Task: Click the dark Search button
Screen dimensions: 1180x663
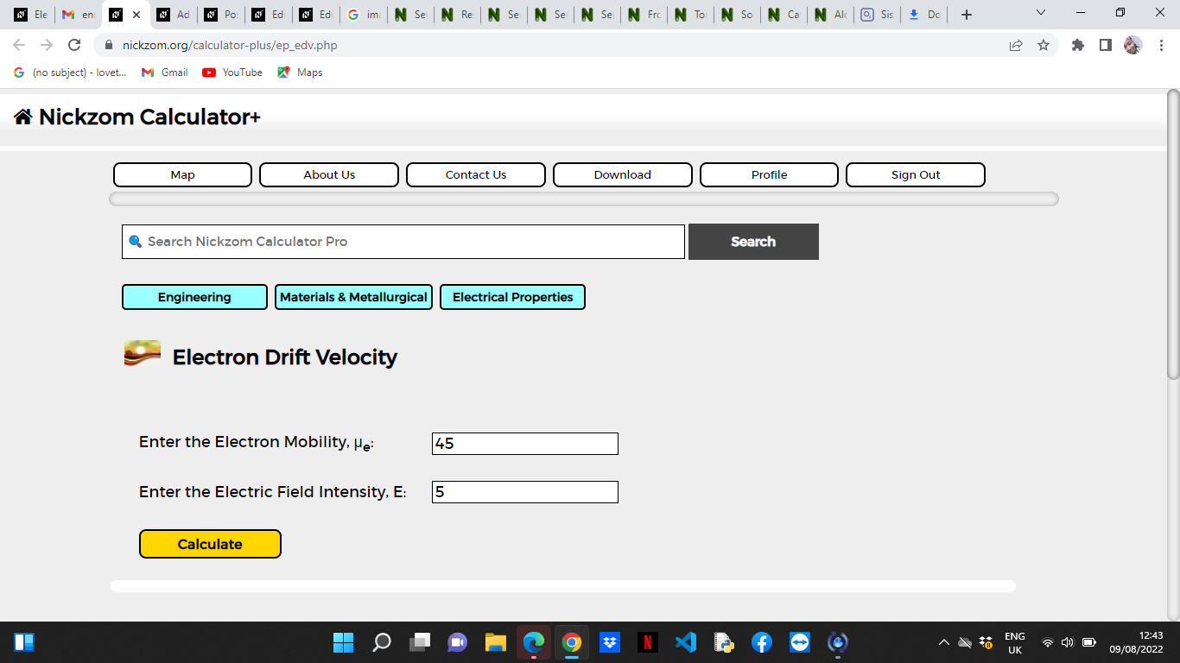Action: click(753, 242)
